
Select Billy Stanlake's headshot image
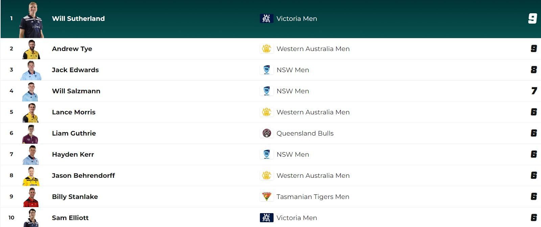tap(31, 198)
